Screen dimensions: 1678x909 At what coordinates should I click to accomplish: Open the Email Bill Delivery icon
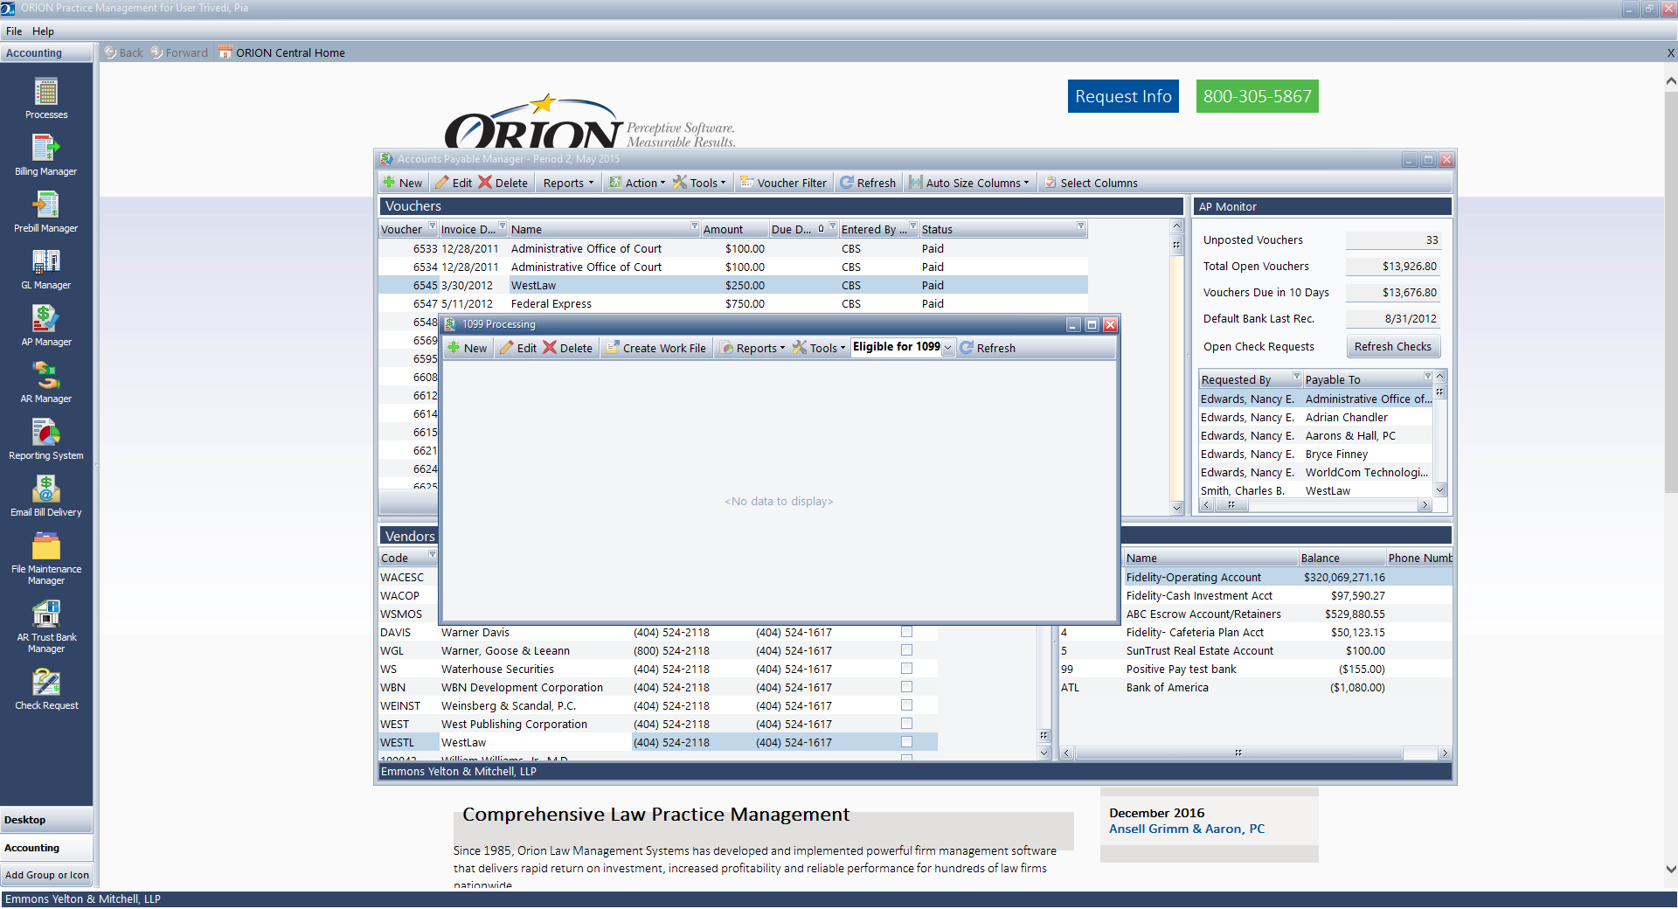coord(46,496)
